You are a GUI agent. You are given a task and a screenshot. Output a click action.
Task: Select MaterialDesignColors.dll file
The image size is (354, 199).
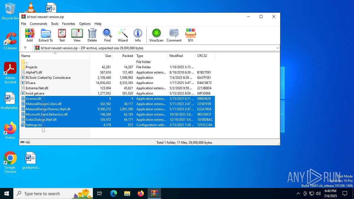pyautogui.click(x=118, y=104)
